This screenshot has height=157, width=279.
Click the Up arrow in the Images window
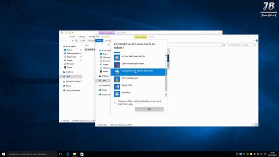109,45
